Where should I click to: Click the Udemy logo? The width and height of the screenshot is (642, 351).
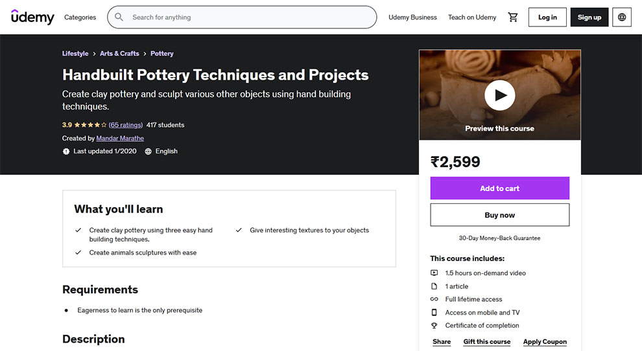click(32, 17)
